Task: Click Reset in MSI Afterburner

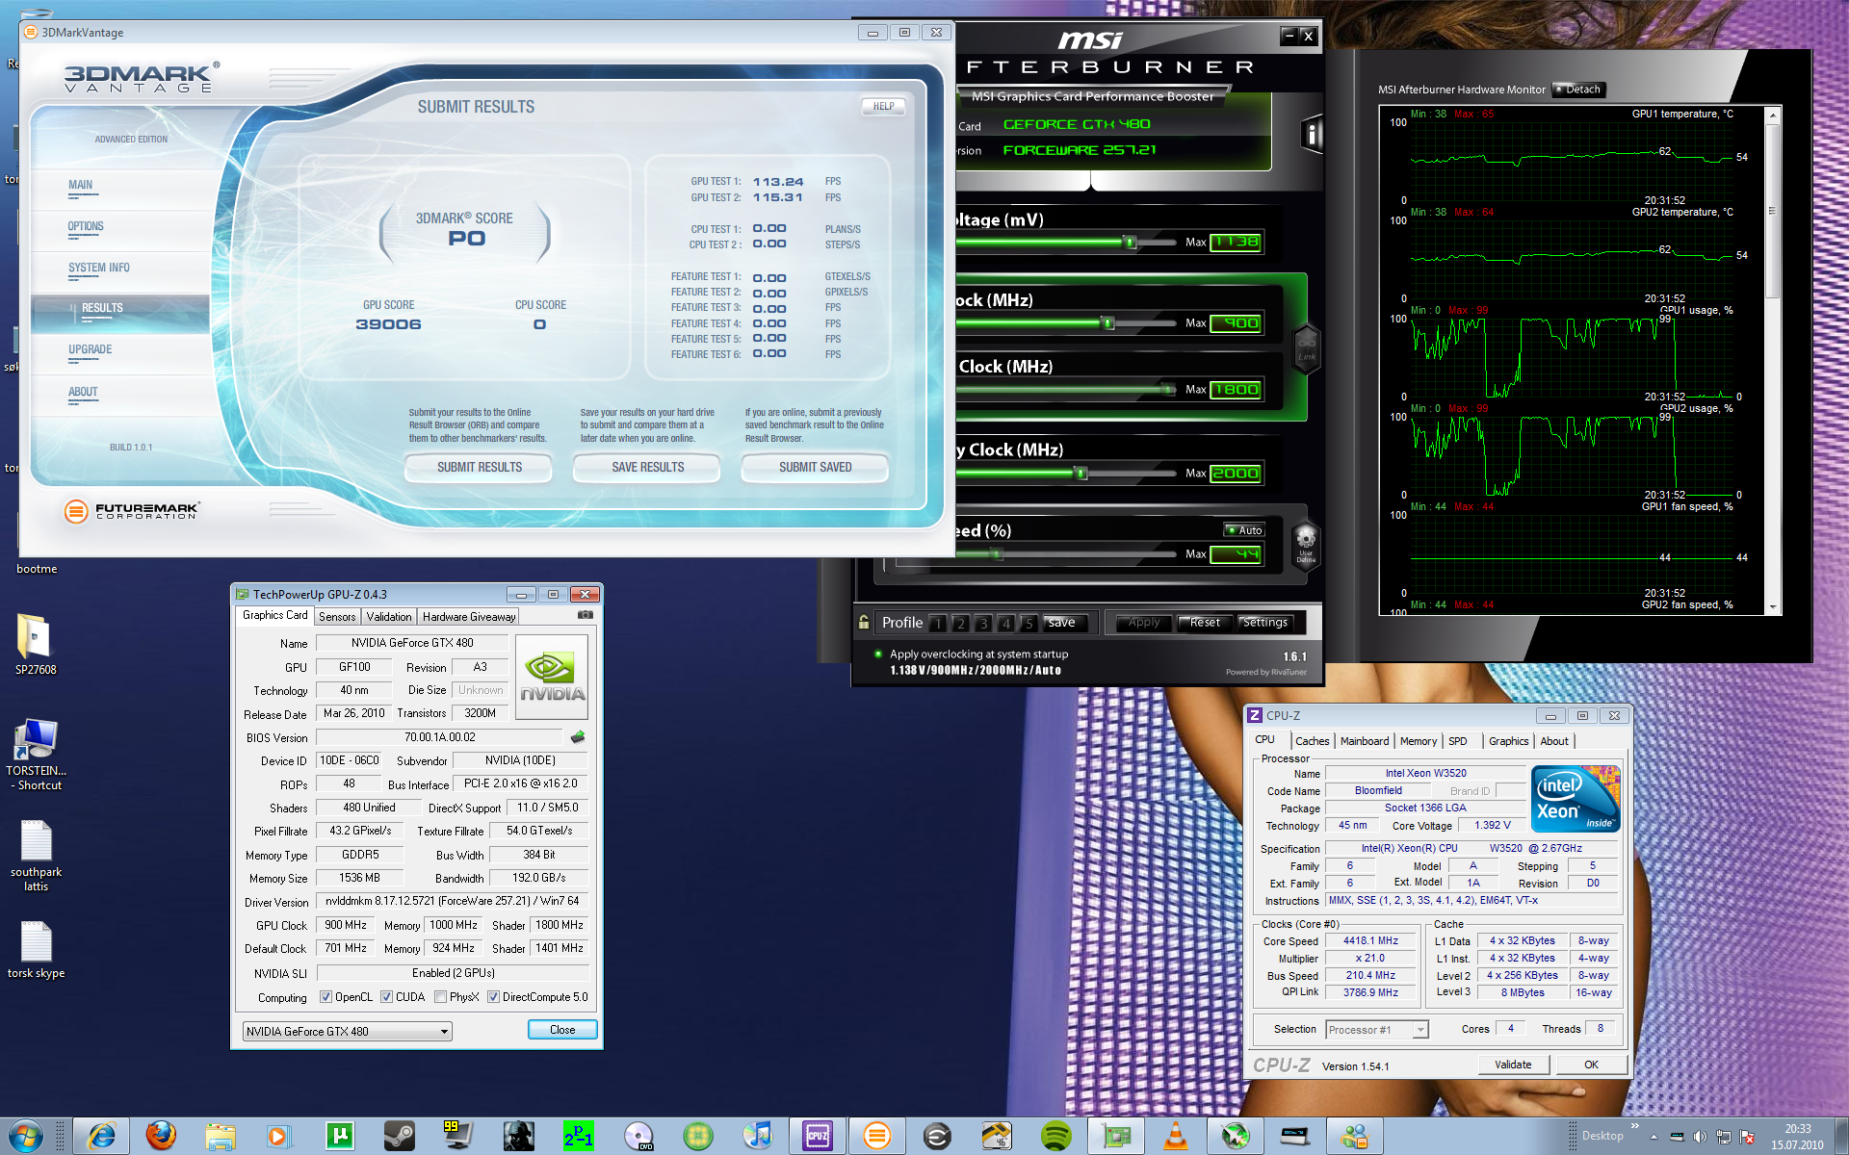Action: click(x=1204, y=623)
